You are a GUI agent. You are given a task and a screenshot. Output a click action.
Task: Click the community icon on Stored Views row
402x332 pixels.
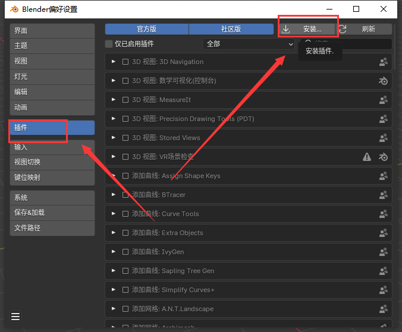click(x=384, y=138)
